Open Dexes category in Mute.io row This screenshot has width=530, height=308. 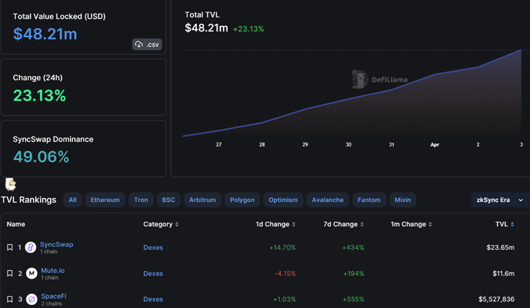[x=153, y=273]
